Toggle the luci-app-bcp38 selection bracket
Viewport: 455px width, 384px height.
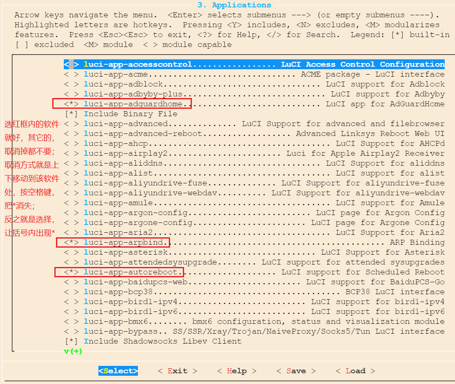(71, 292)
